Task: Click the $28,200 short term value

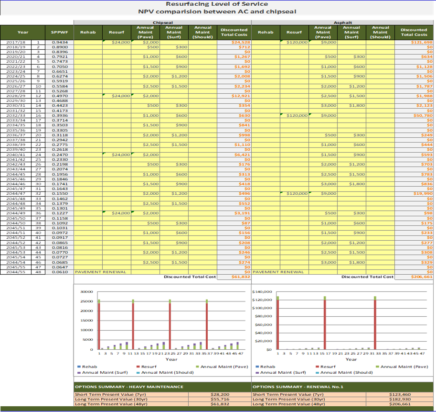Action: click(x=220, y=394)
